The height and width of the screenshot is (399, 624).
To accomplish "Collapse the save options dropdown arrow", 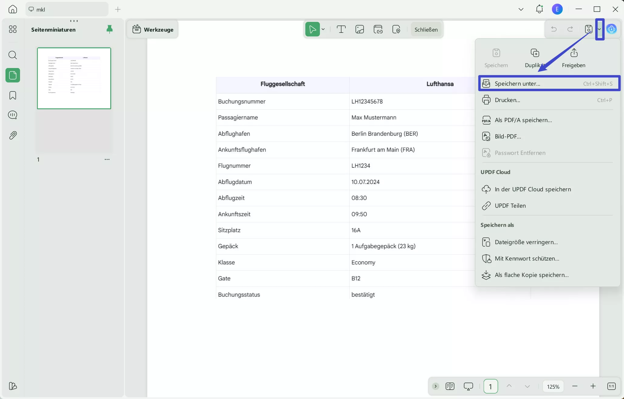I will [599, 29].
